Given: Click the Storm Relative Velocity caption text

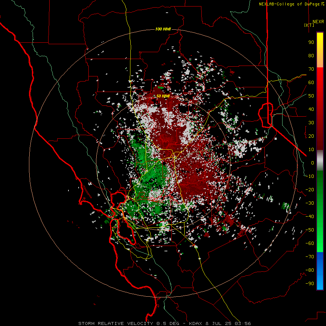Looking at the screenshot, I should coord(164,323).
